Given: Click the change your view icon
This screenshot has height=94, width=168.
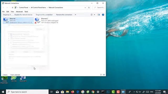Looking at the screenshot, I should [92, 15].
